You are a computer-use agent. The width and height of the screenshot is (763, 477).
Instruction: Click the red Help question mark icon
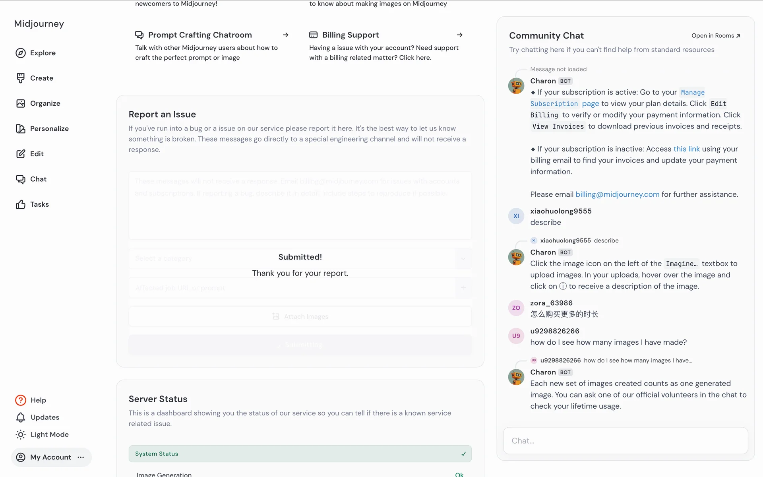21,400
